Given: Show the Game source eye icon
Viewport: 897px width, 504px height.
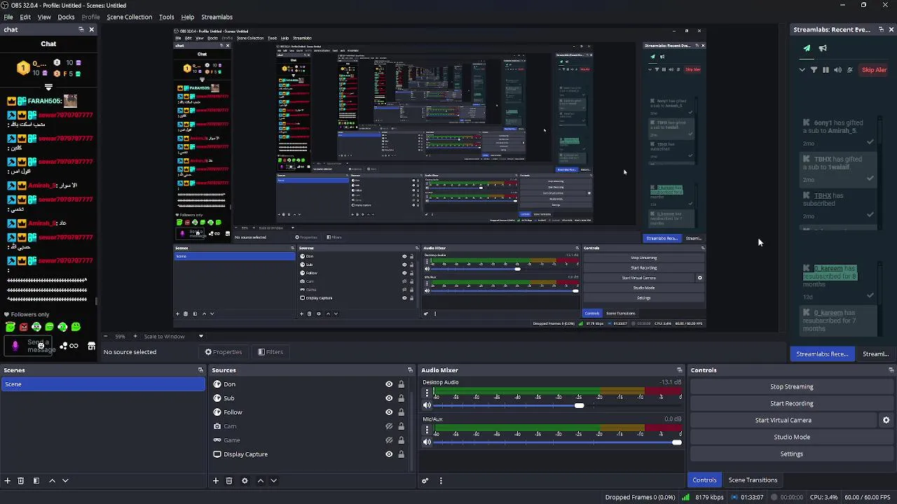Looking at the screenshot, I should 389,440.
